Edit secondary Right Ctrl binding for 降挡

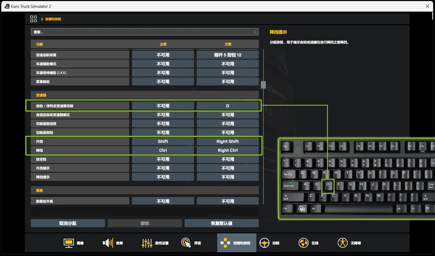(x=228, y=150)
